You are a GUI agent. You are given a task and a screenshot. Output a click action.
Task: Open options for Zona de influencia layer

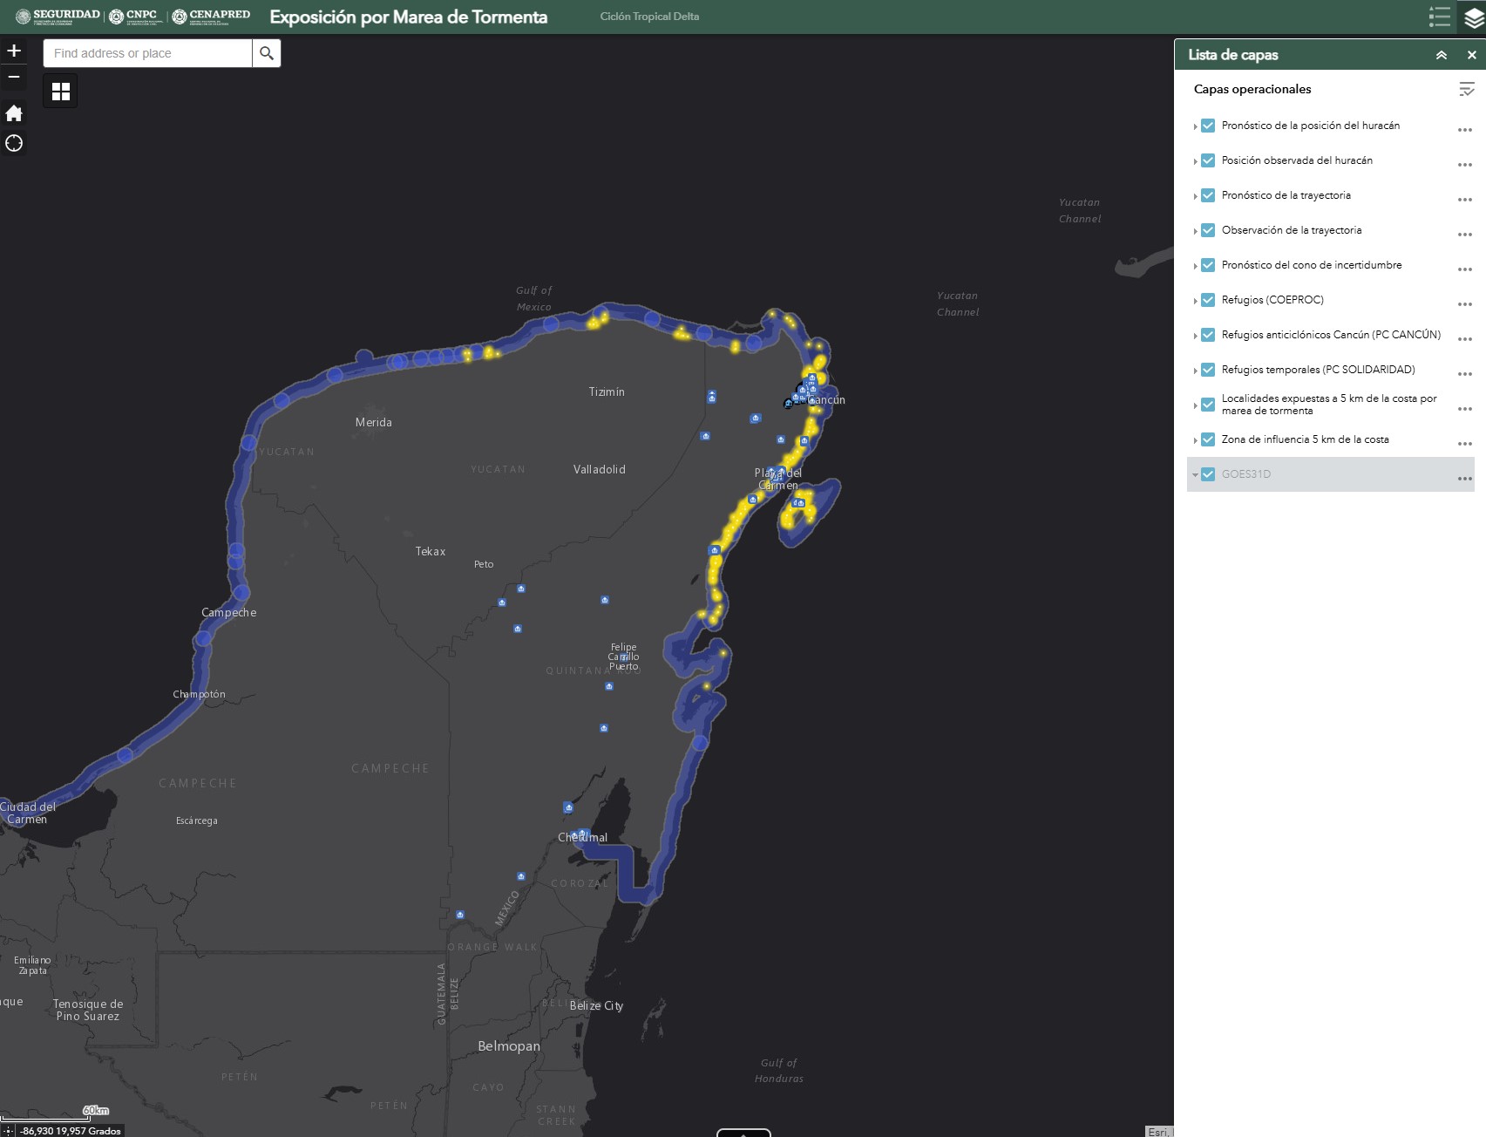[1465, 443]
